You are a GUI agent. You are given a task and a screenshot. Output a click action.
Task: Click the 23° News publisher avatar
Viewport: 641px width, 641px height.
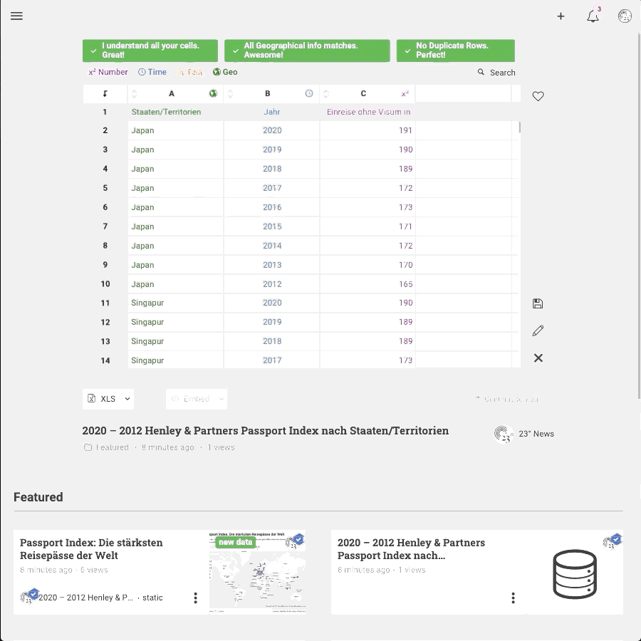(504, 434)
